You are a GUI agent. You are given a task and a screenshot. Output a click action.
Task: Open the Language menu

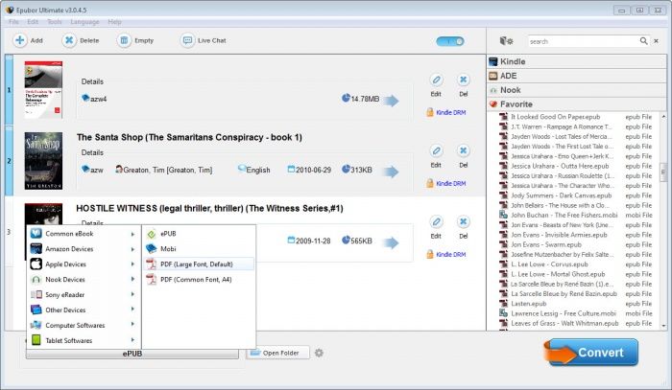pos(84,22)
